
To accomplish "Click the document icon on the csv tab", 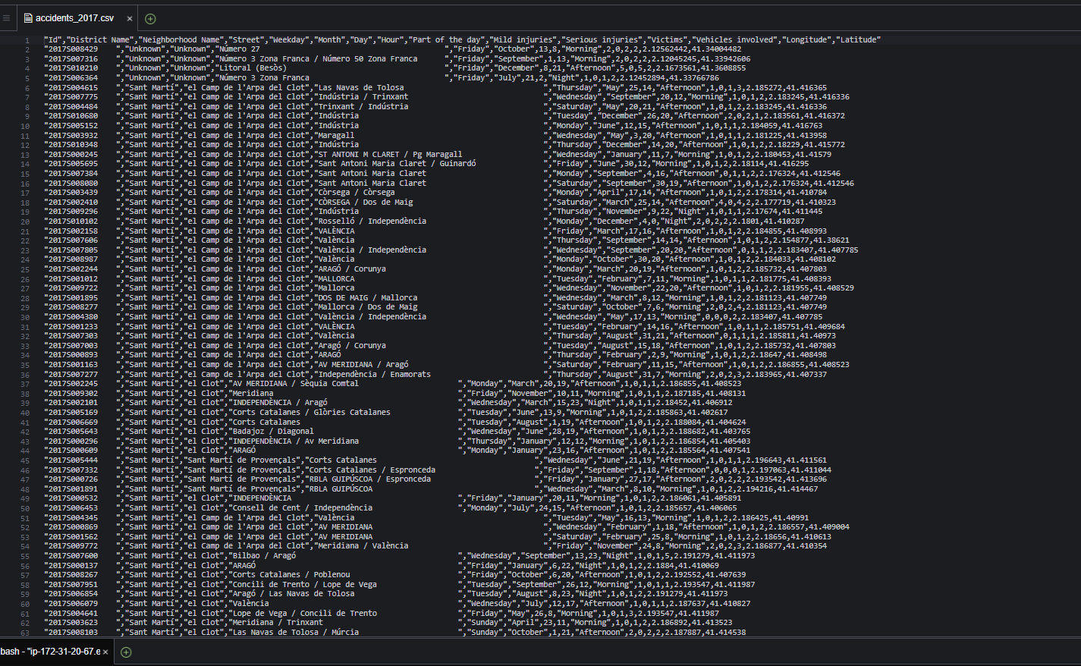I will pos(28,17).
